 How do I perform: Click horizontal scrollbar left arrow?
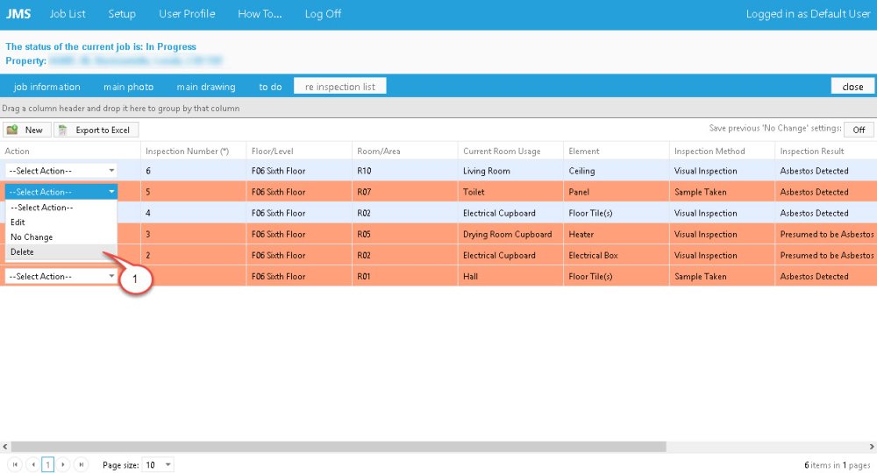click(x=5, y=447)
